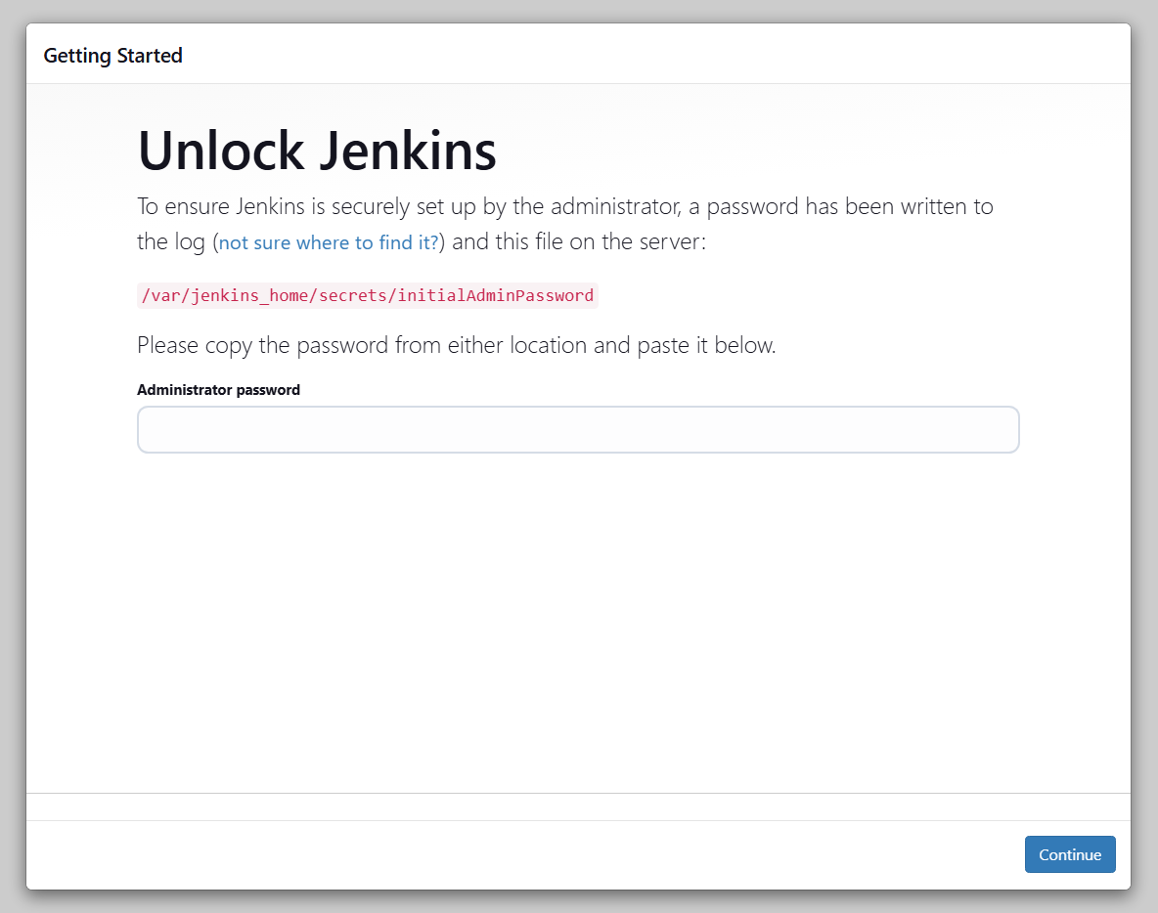Screen dimensions: 1158x913
Task: Select the 'secrets' segment of the file path
Action: click(353, 295)
